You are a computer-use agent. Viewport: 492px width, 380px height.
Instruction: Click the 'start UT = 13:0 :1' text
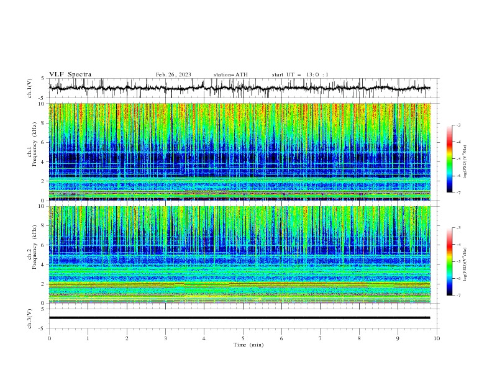300,75
